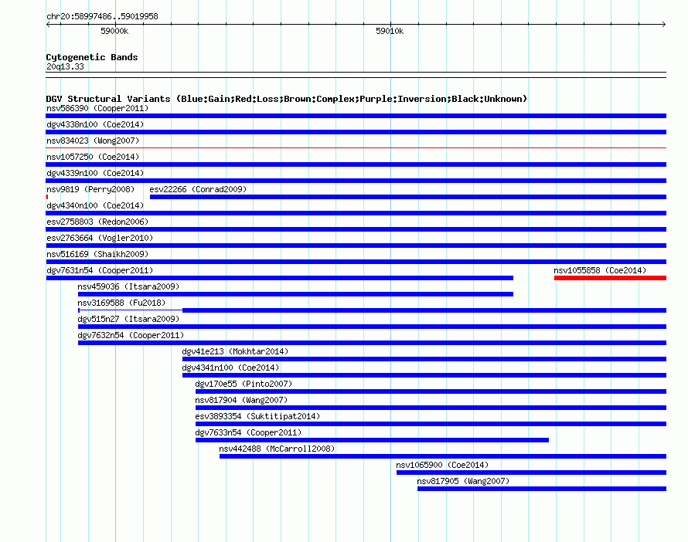Click the dgv170e55 (Pinto2007) label
Image resolution: width=688 pixels, height=542 pixels.
[244, 384]
